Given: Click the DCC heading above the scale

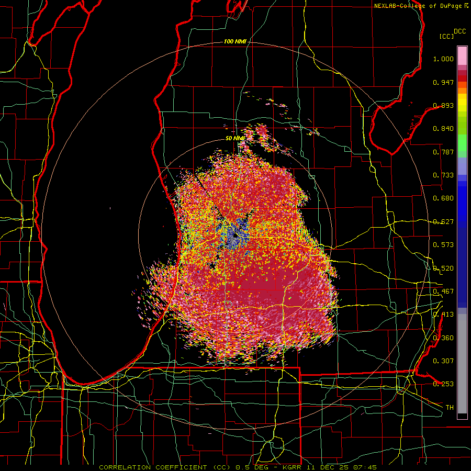Looking at the screenshot, I should click(460, 31).
